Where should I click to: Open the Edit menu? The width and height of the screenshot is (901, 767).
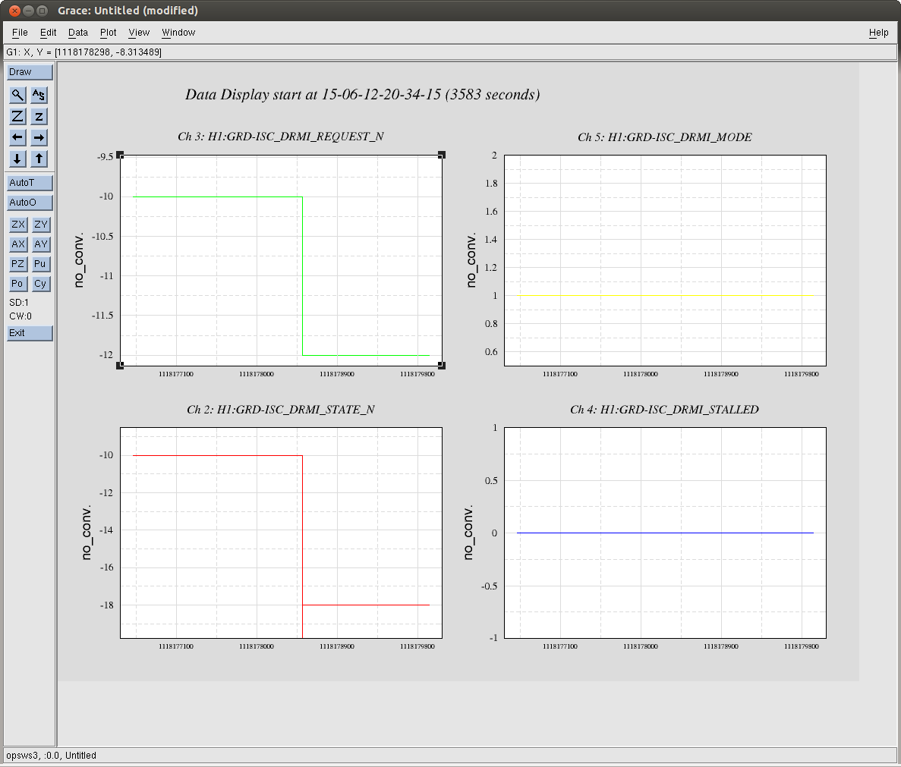(49, 33)
